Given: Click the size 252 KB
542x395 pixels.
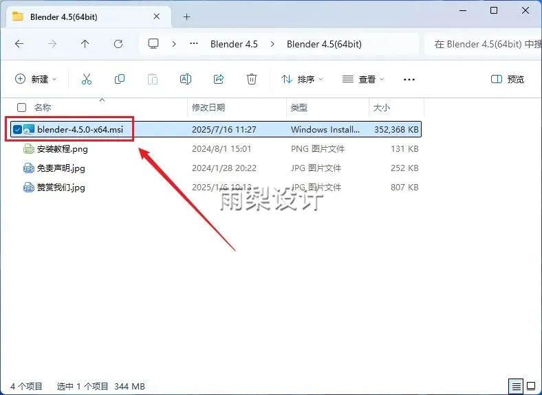Looking at the screenshot, I should pos(404,168).
